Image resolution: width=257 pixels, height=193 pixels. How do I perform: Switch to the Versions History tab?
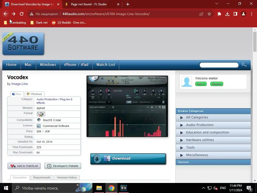[x=67, y=178]
